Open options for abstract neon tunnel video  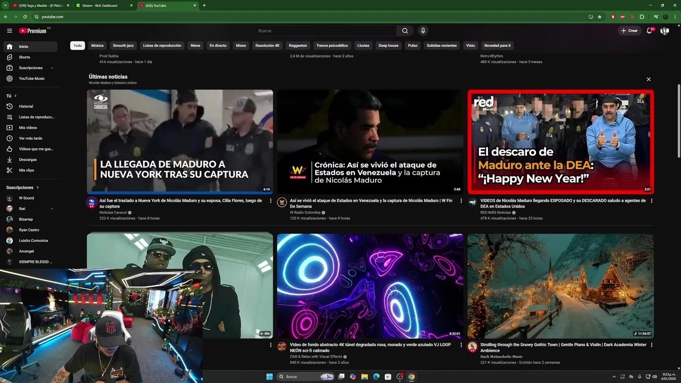pyautogui.click(x=461, y=345)
